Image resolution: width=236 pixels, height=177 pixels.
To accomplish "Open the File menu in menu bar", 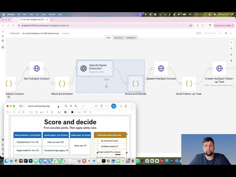I will pos(19,14).
